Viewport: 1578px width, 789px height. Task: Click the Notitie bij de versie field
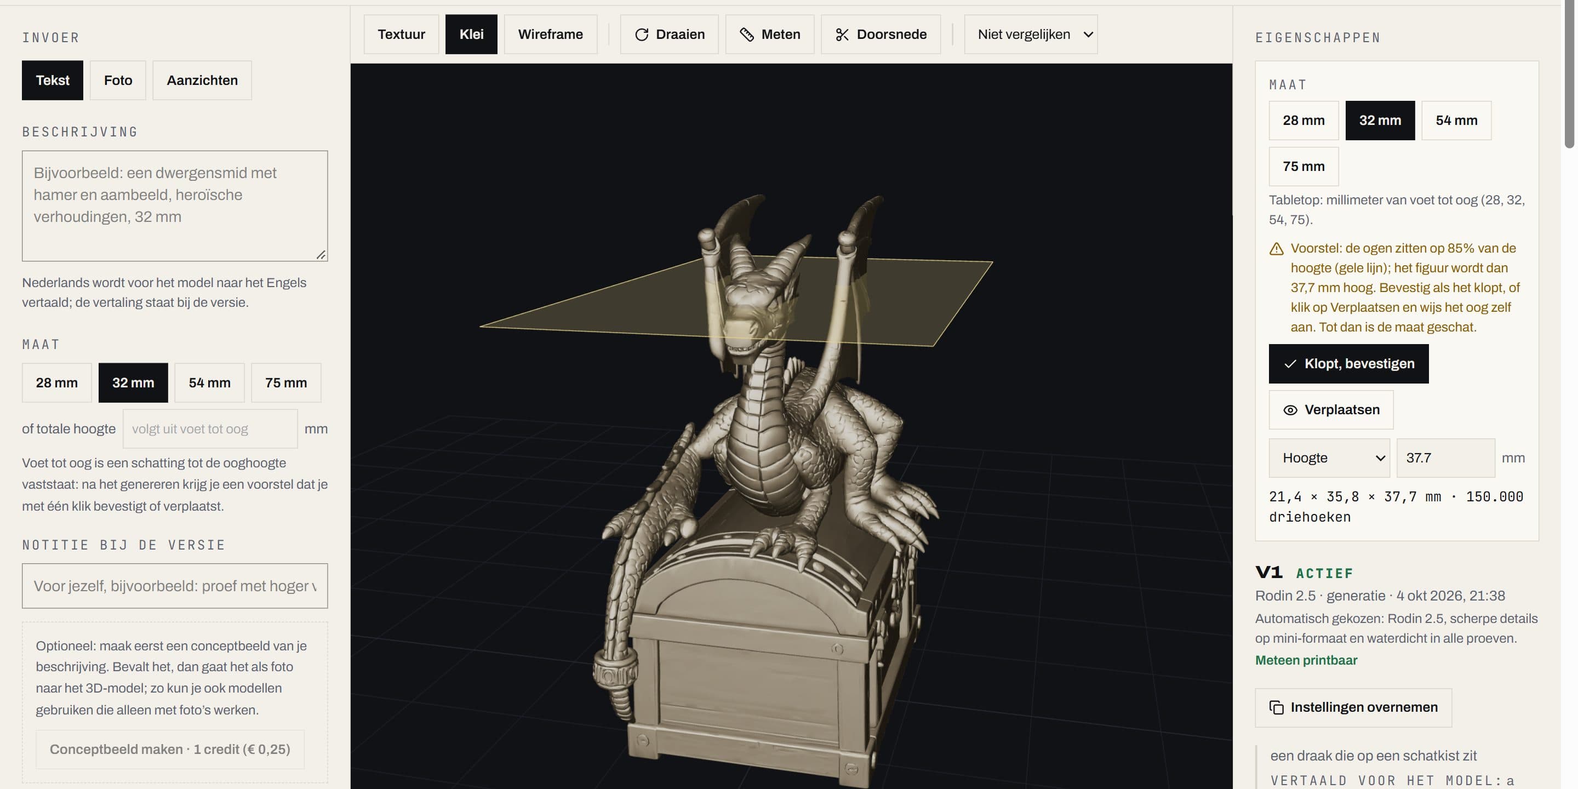pos(175,586)
